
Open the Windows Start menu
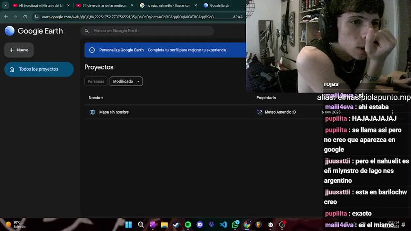[x=128, y=225]
